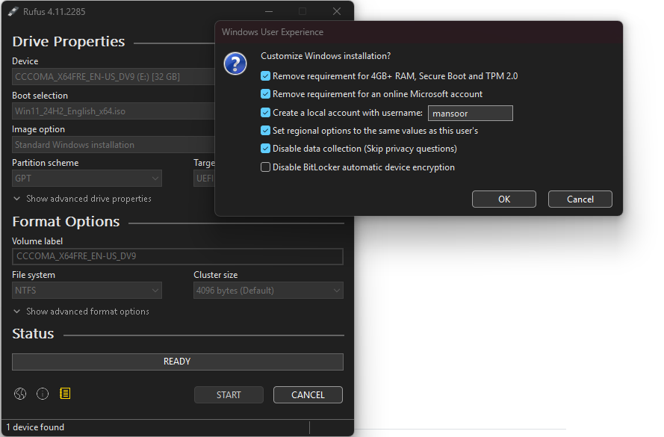Click the Rufus app icon in title bar

tap(13, 11)
